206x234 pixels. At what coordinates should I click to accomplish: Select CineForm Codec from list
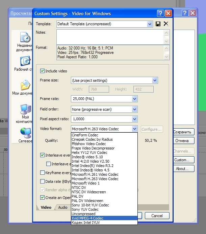point(104,135)
